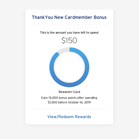Select the $150 remaining amount
Viewport: 139px width, 139px height.
69,40
